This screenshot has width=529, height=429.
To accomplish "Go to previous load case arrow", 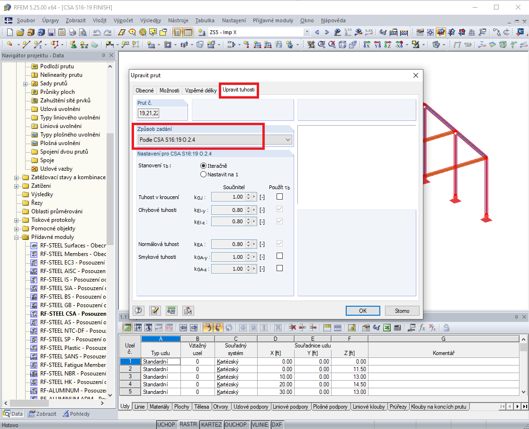I will click(317, 32).
